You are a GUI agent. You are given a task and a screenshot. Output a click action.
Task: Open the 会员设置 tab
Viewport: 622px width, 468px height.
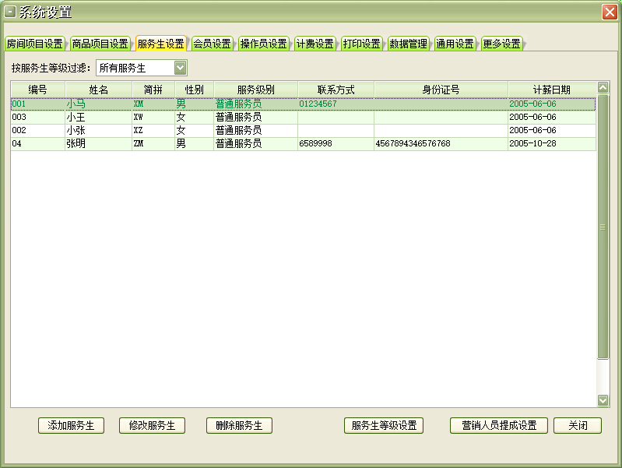pos(211,44)
